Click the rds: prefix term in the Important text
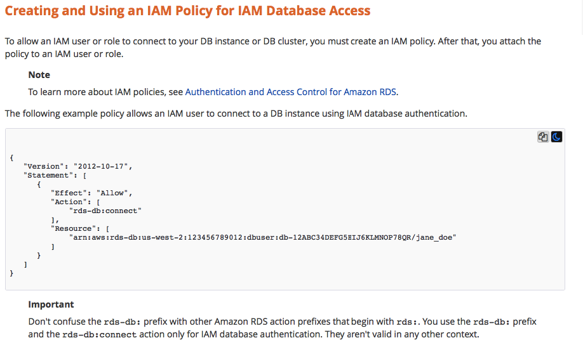 click(408, 322)
